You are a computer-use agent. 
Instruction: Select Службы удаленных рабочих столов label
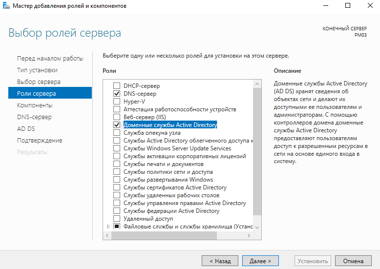[x=171, y=195]
